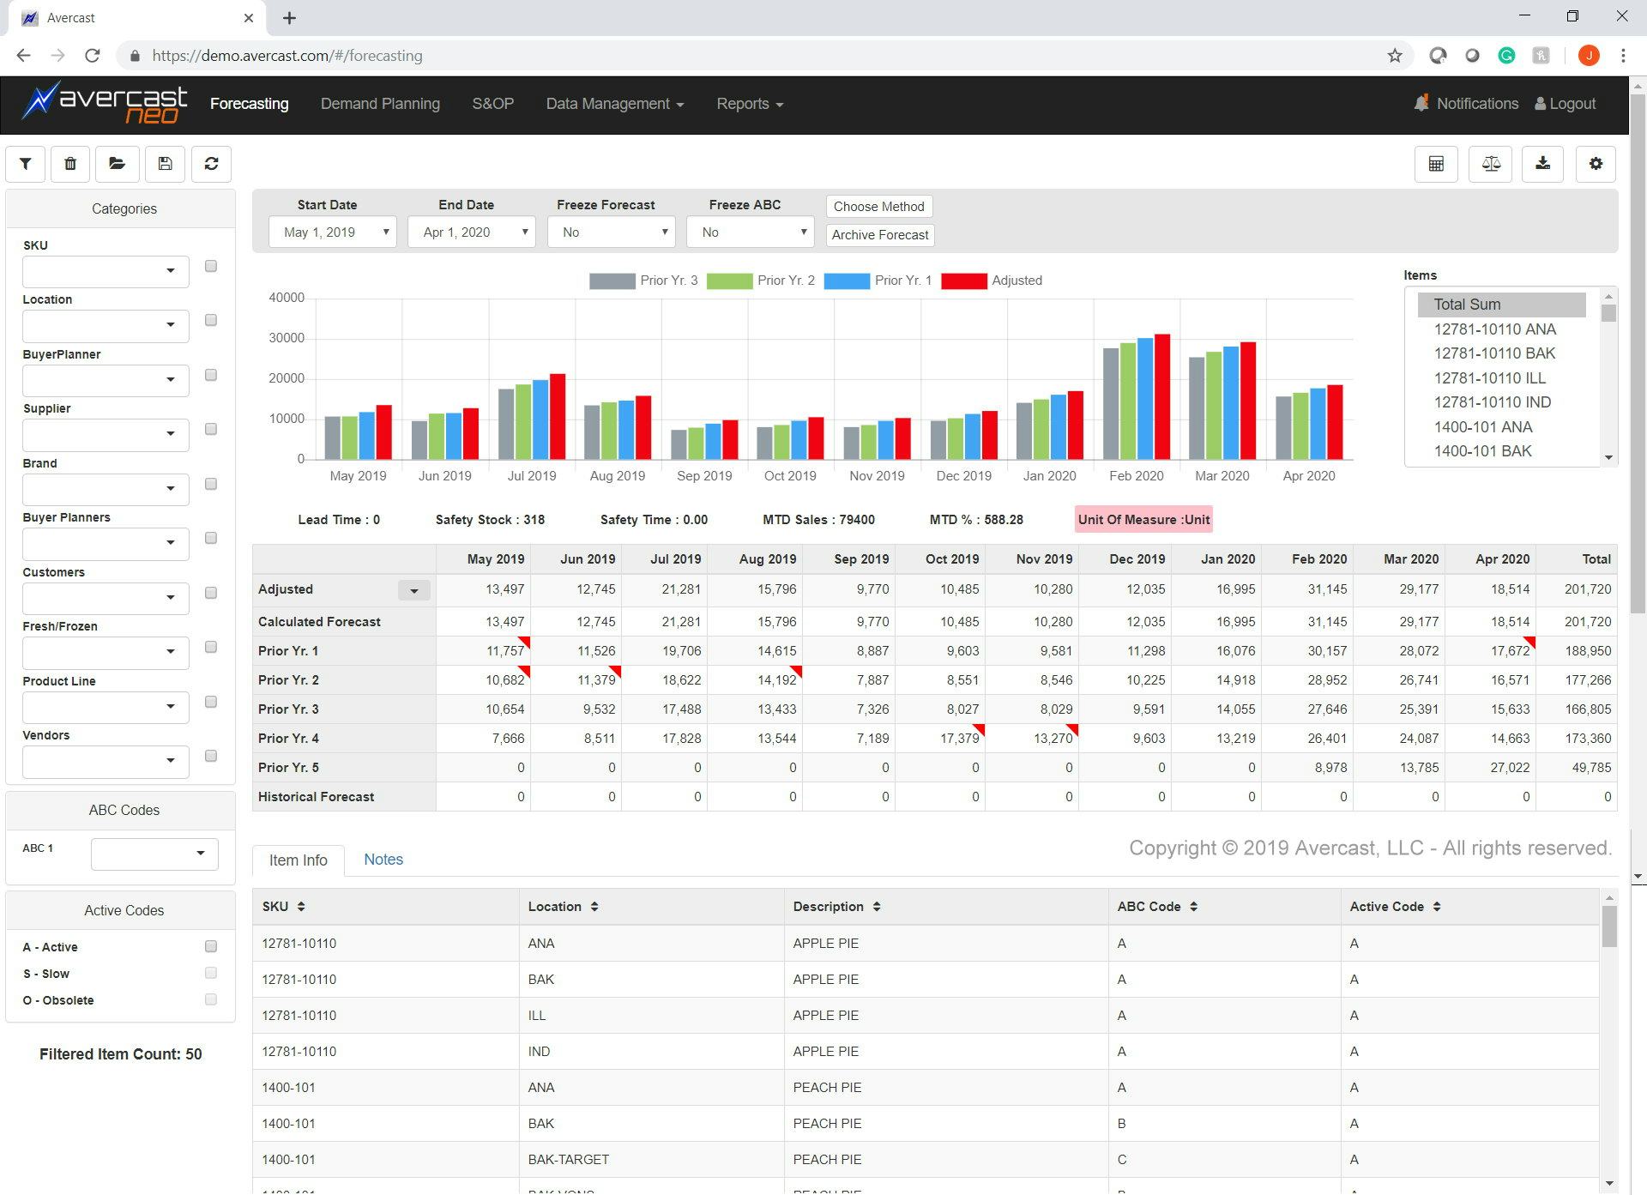The image size is (1647, 1195).
Task: Open the Data Management menu
Action: [614, 104]
